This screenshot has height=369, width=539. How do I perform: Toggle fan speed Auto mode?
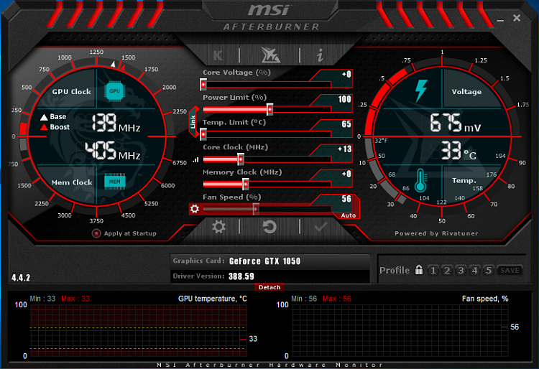click(349, 215)
